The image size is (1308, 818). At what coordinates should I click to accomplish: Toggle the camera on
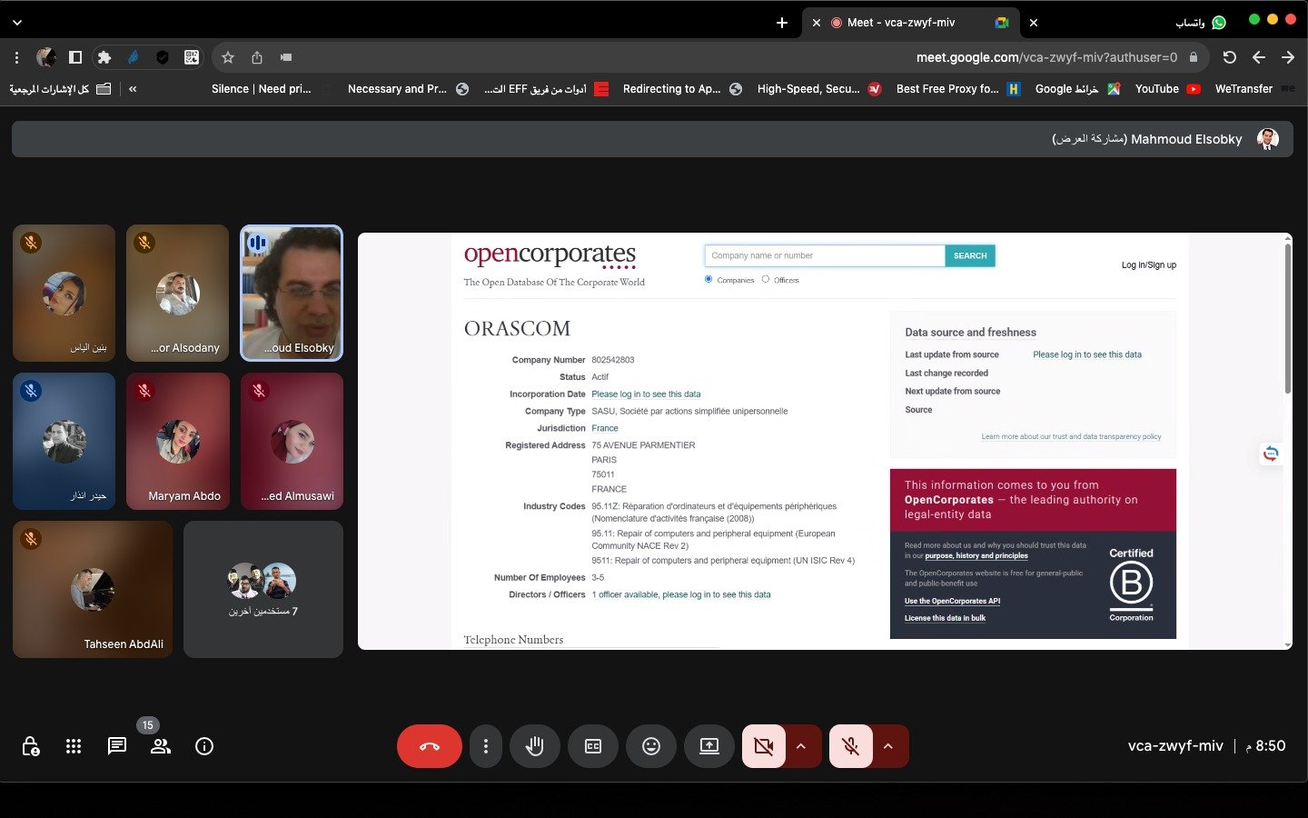(764, 746)
